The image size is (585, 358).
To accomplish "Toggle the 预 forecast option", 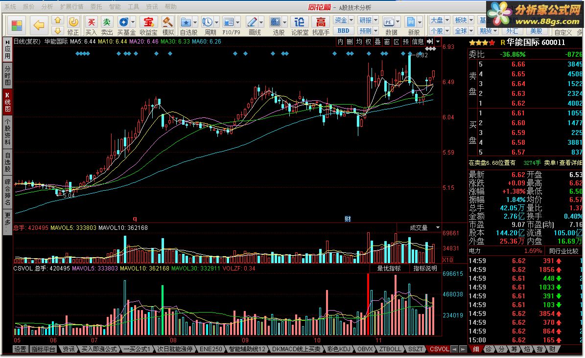I will [x=405, y=42].
